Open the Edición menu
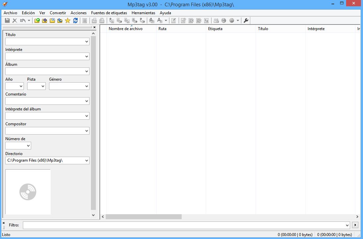The image size is (363, 239). click(28, 13)
